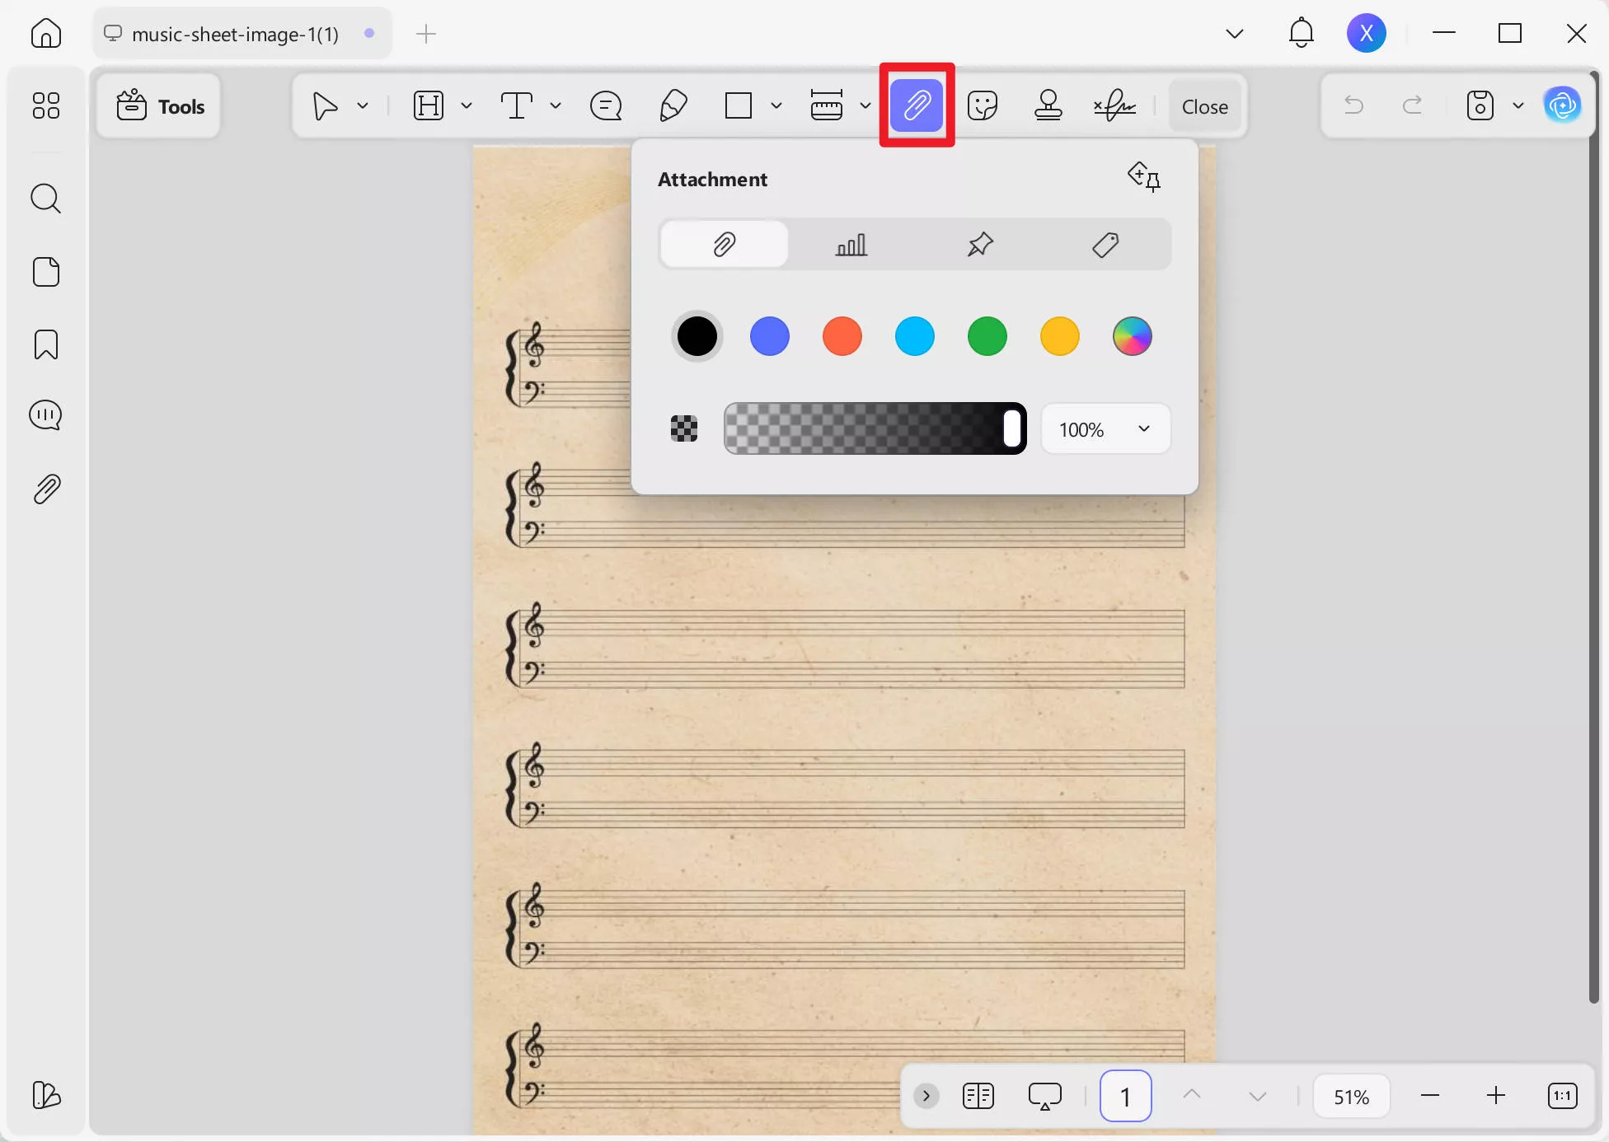Go to the Home icon
The width and height of the screenshot is (1609, 1142).
pos(46,33)
